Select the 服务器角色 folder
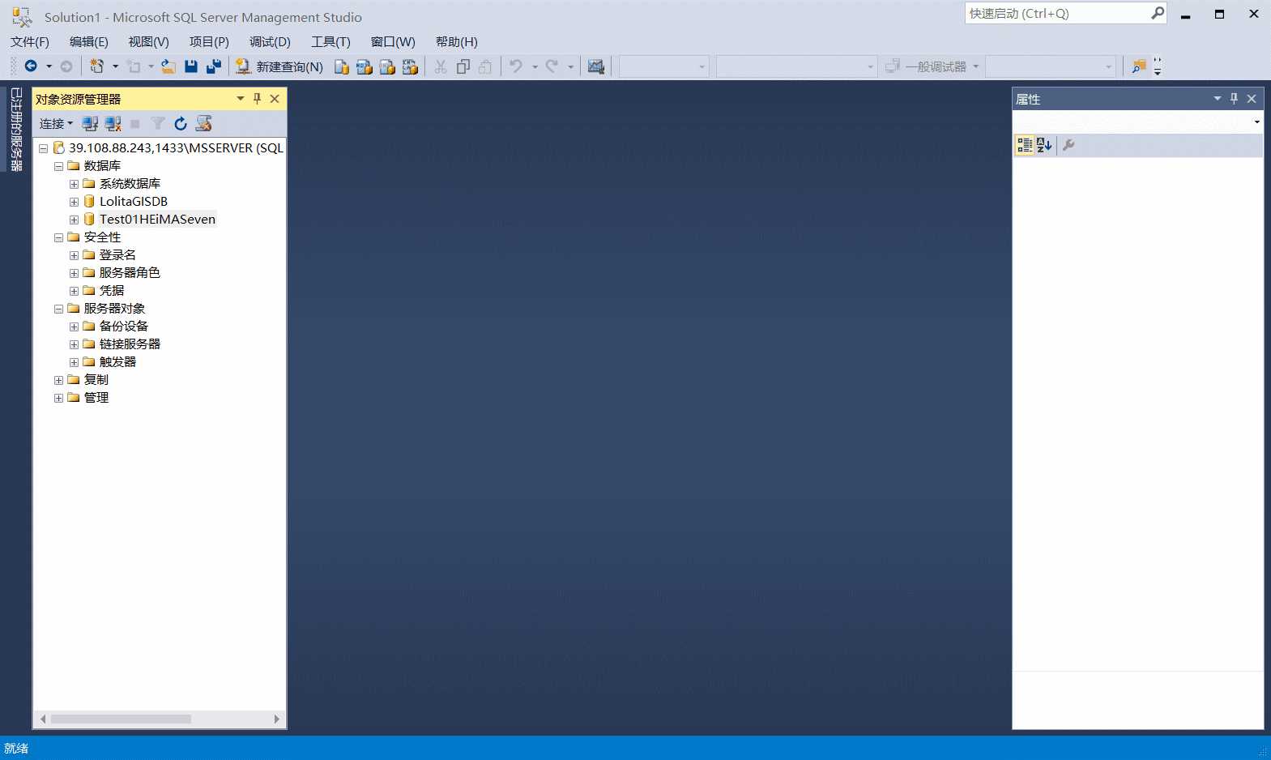The height and width of the screenshot is (760, 1271). click(x=130, y=273)
